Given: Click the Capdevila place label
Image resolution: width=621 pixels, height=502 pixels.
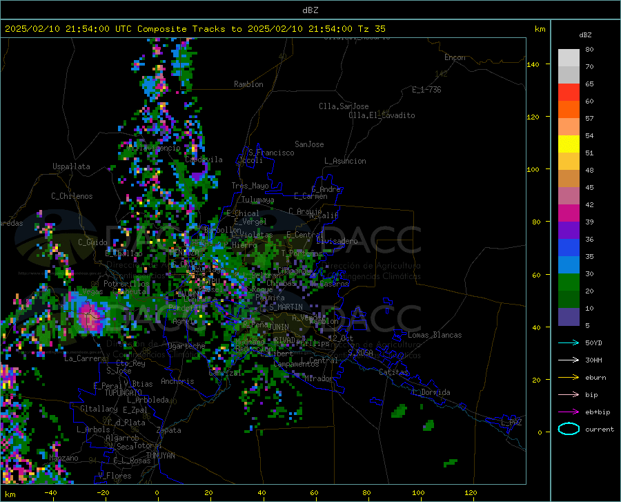Looking at the screenshot, I should pyautogui.click(x=204, y=160).
